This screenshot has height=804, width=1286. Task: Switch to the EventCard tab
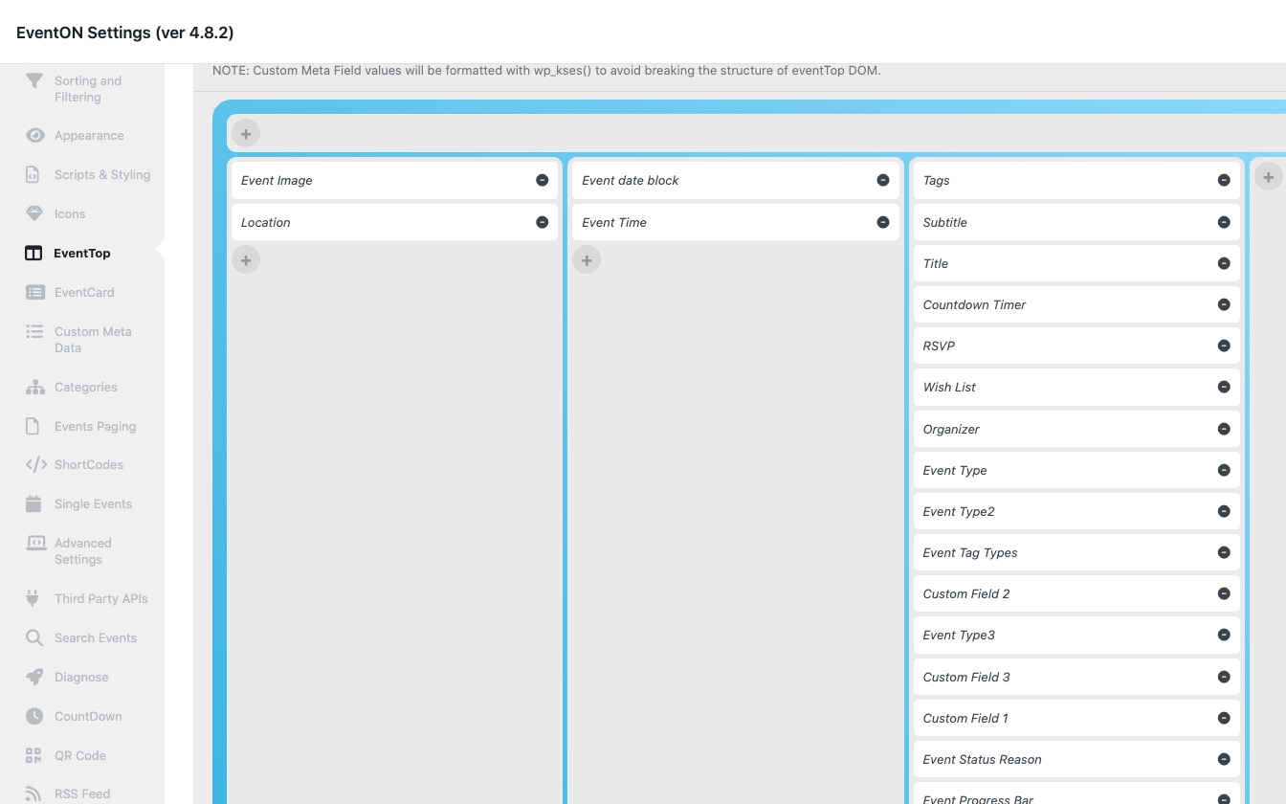click(82, 293)
